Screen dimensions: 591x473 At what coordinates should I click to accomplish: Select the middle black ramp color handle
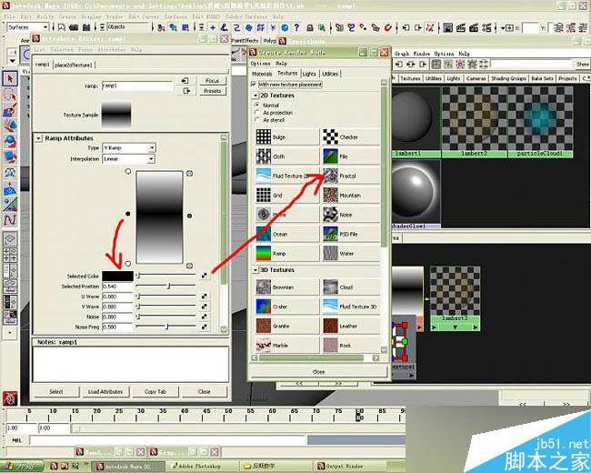128,215
